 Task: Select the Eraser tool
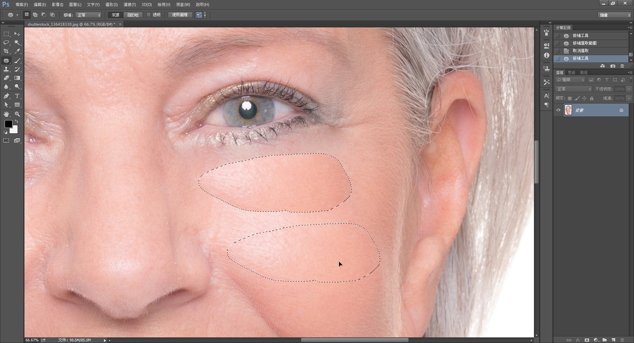point(6,78)
